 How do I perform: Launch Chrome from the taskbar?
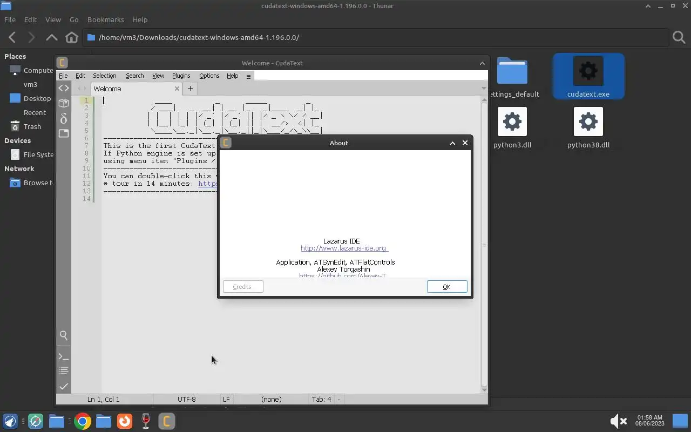tap(83, 421)
